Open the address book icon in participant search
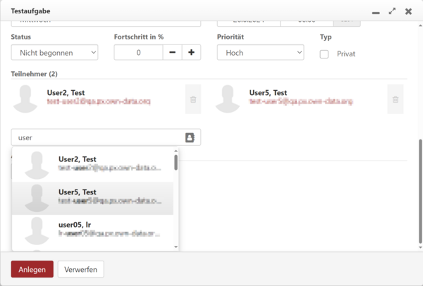 pyautogui.click(x=190, y=137)
